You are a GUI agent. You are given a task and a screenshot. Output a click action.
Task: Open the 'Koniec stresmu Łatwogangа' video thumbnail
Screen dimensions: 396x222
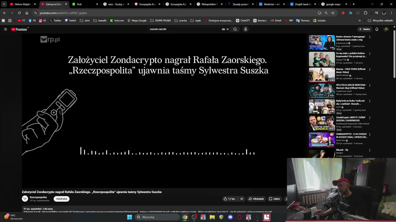322,42
